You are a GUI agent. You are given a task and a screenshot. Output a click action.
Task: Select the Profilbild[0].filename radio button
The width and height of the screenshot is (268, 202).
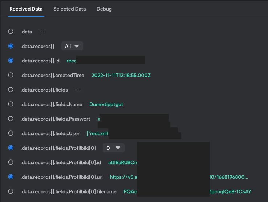coord(11,191)
